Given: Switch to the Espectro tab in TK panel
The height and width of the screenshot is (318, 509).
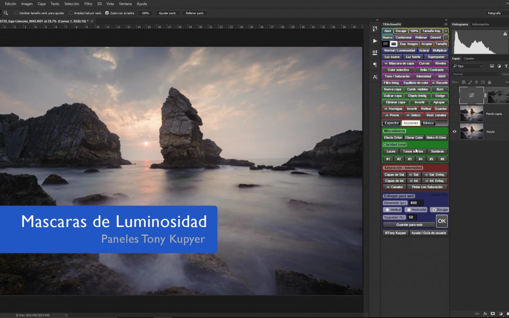Looking at the screenshot, I should coord(392,123).
